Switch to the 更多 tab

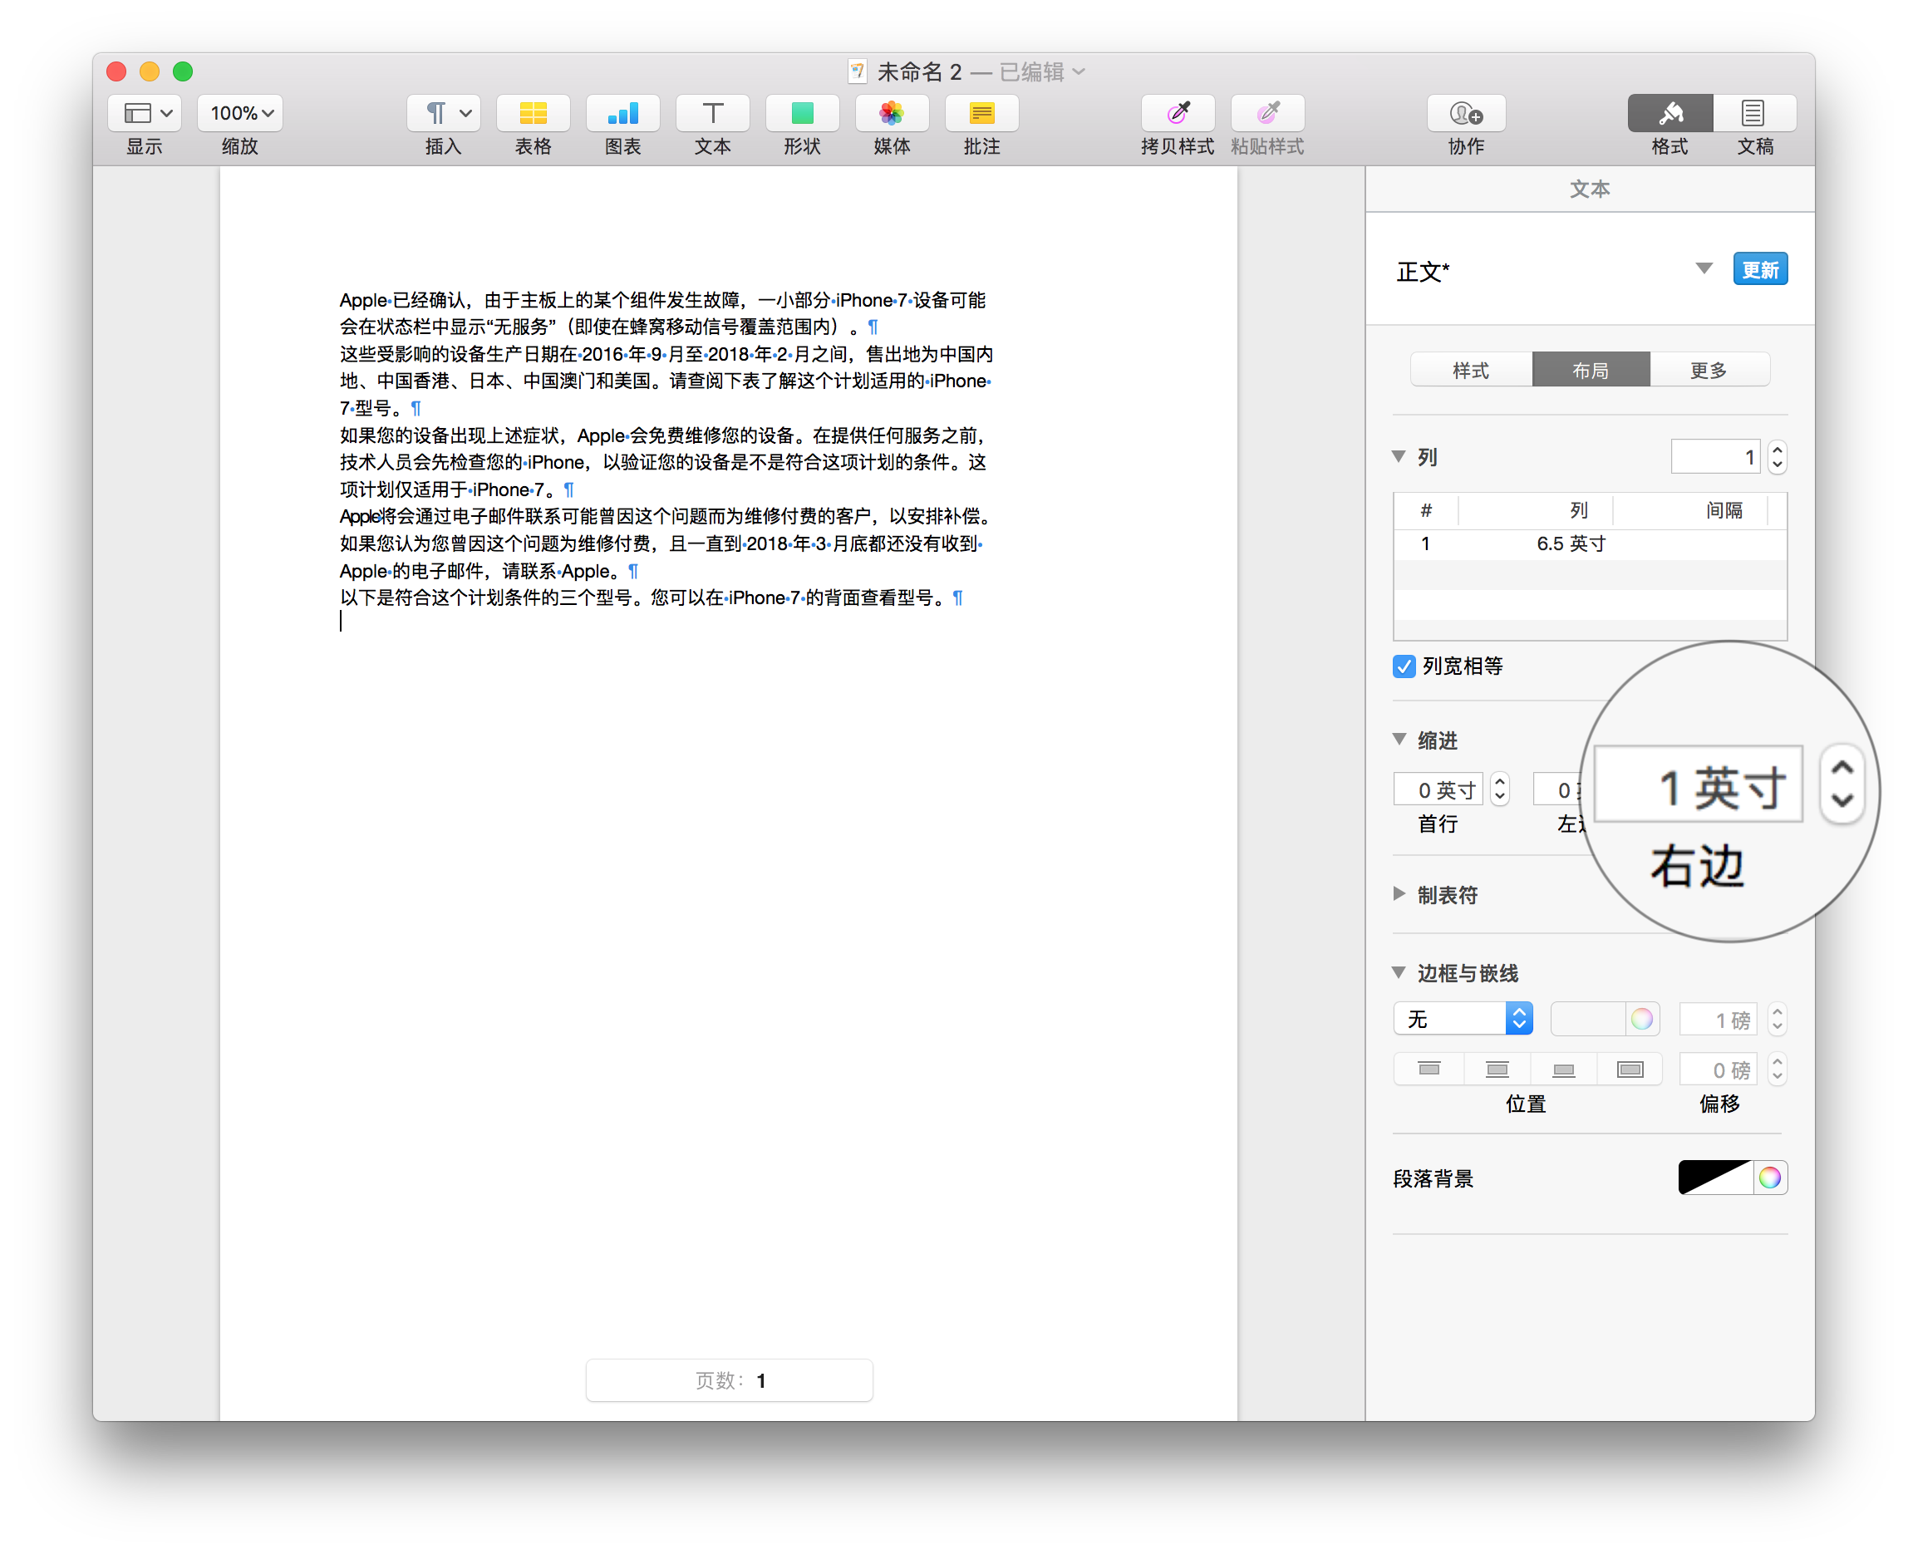pyautogui.click(x=1709, y=370)
